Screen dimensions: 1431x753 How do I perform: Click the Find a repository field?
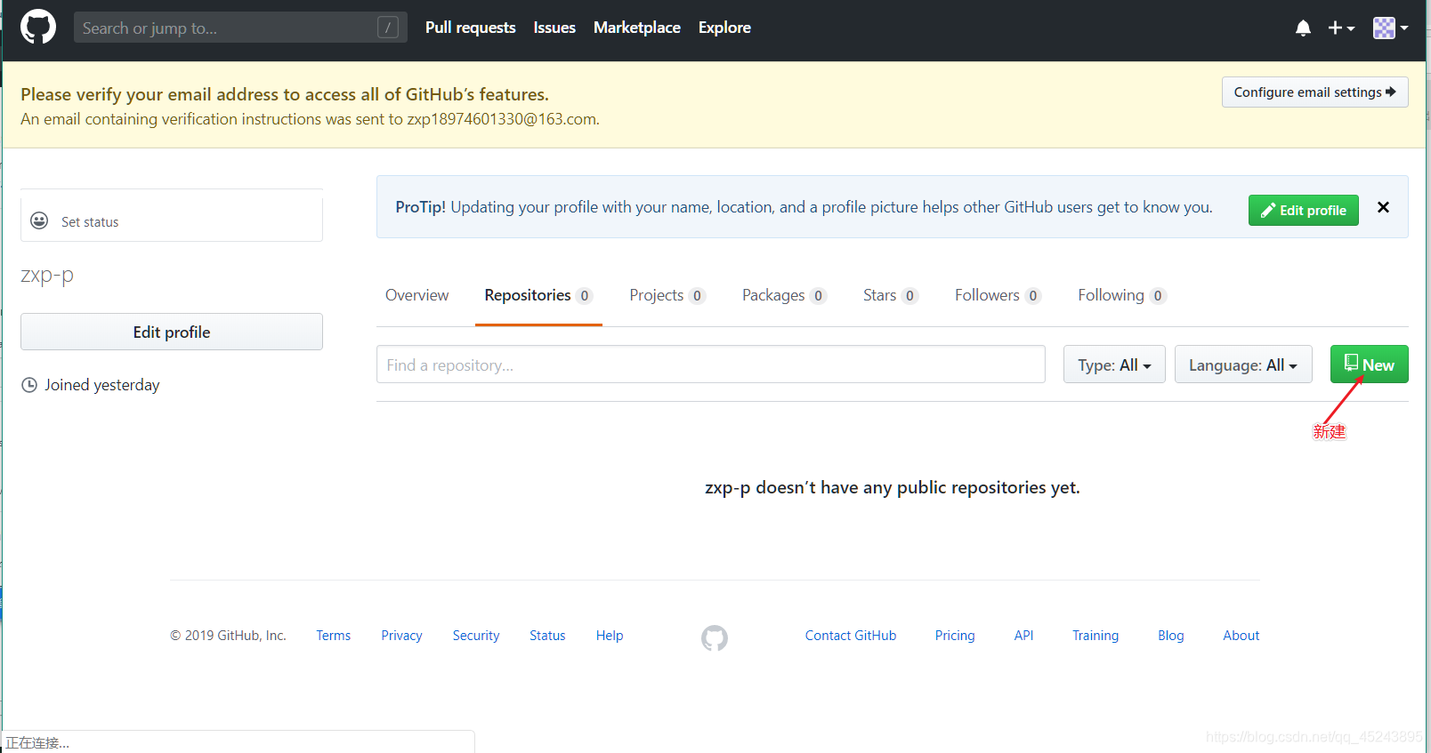pyautogui.click(x=711, y=364)
